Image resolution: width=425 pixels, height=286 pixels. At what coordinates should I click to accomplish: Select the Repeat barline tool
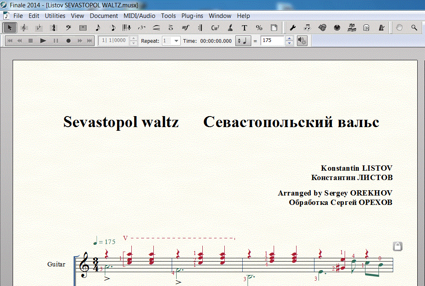coord(200,28)
